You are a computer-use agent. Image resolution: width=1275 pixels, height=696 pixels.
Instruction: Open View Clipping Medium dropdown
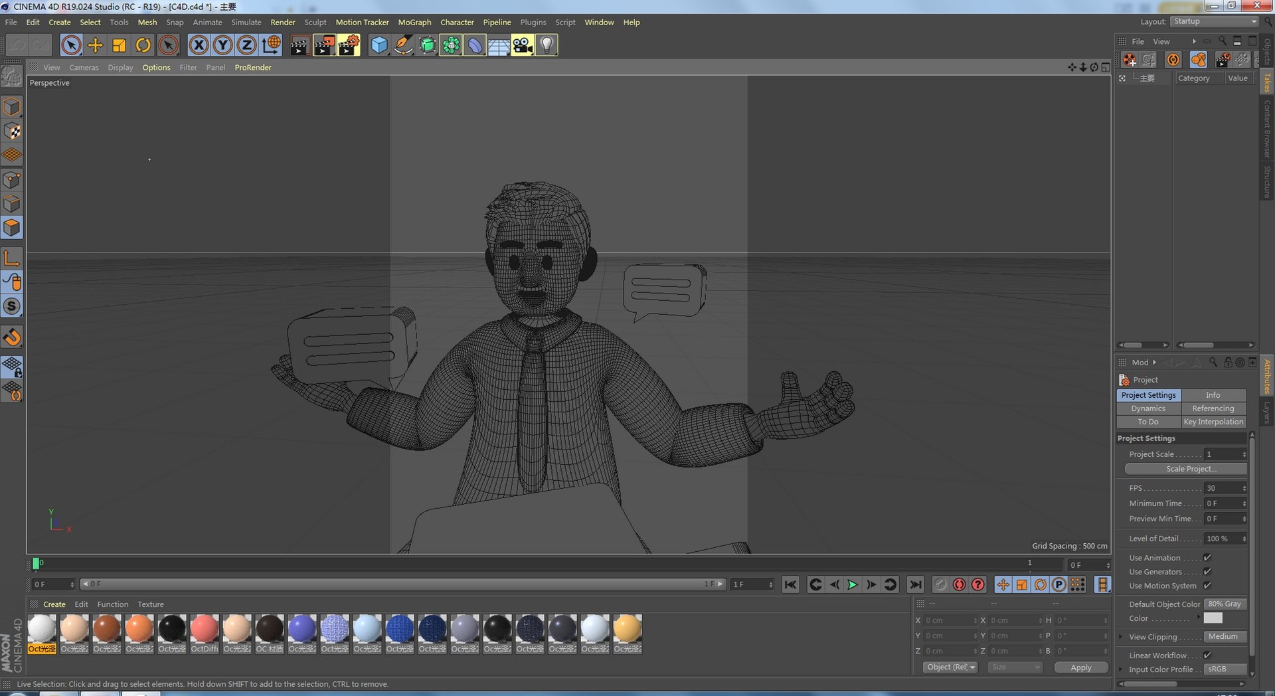pos(1226,637)
